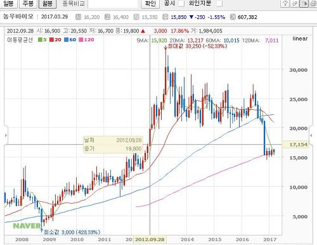Click the print icon at top right

point(313,3)
